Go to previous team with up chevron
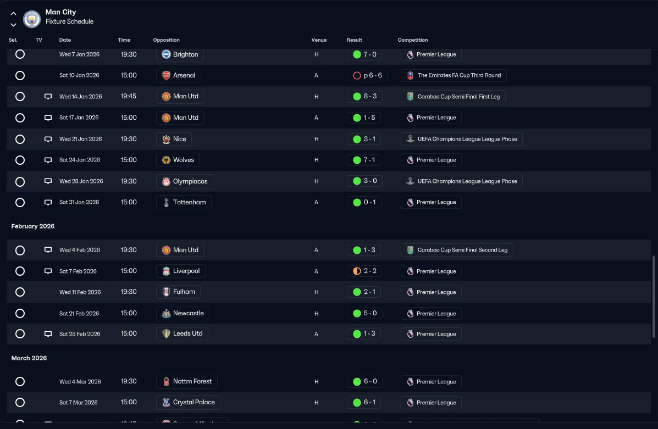 coord(13,13)
